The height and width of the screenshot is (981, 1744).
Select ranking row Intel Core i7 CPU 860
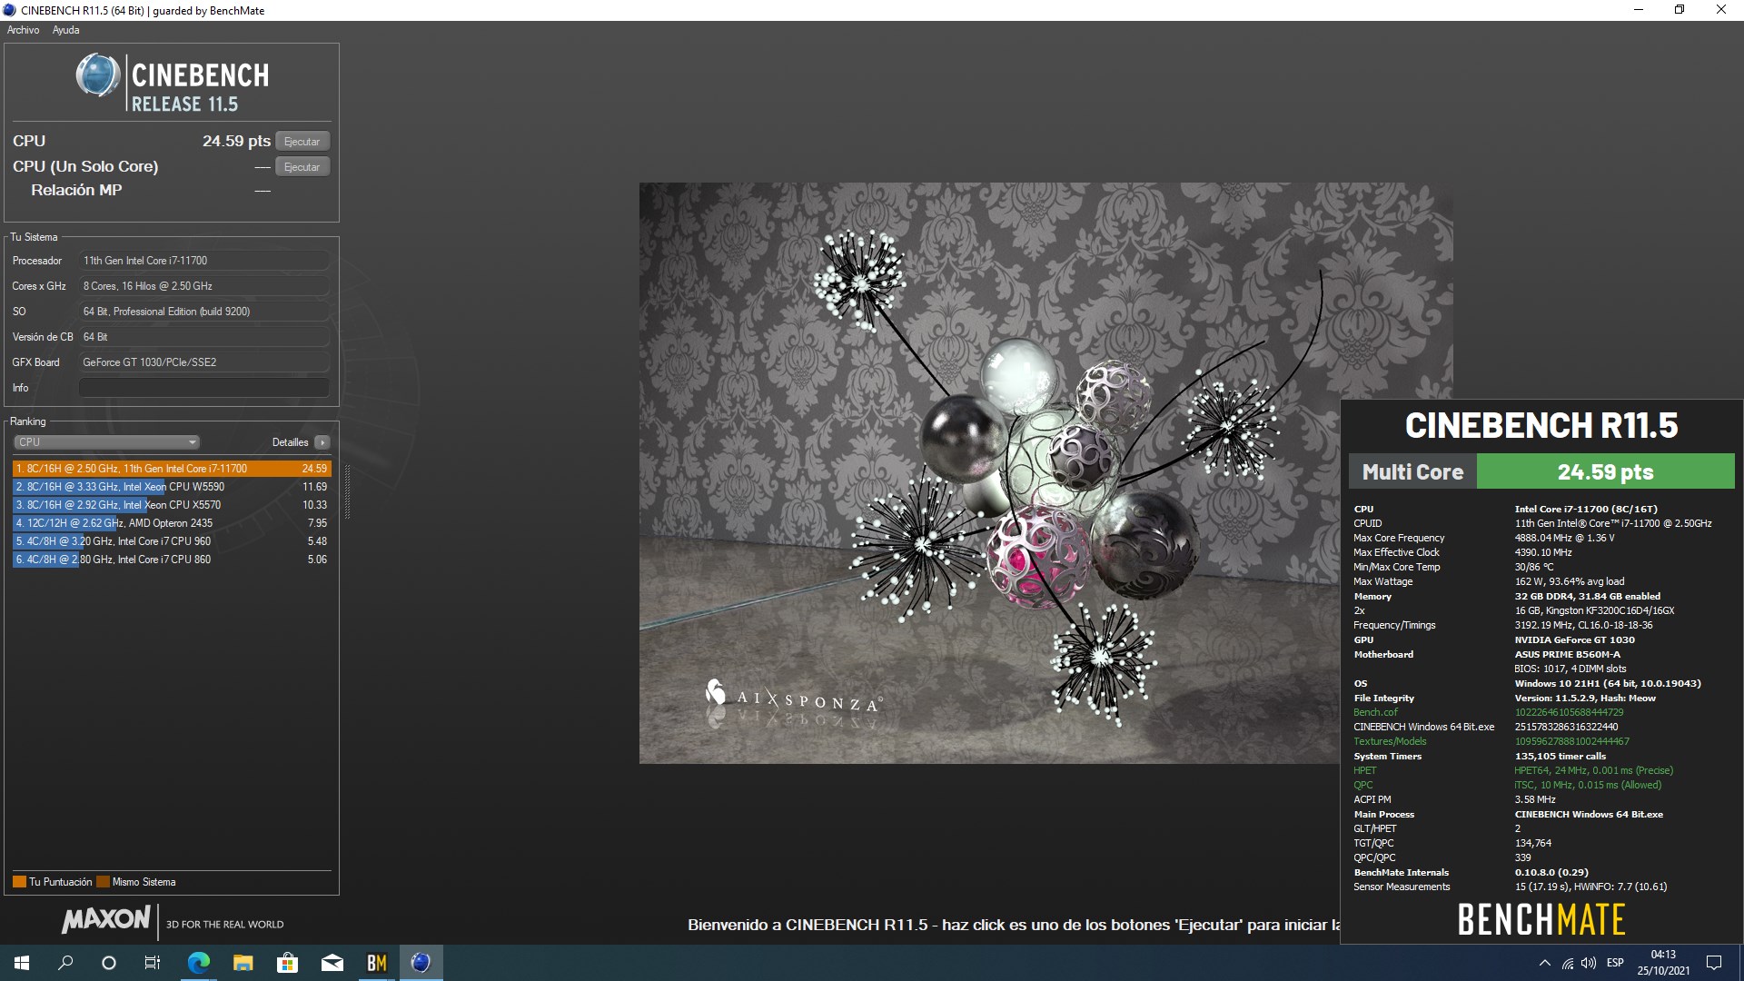tap(172, 560)
